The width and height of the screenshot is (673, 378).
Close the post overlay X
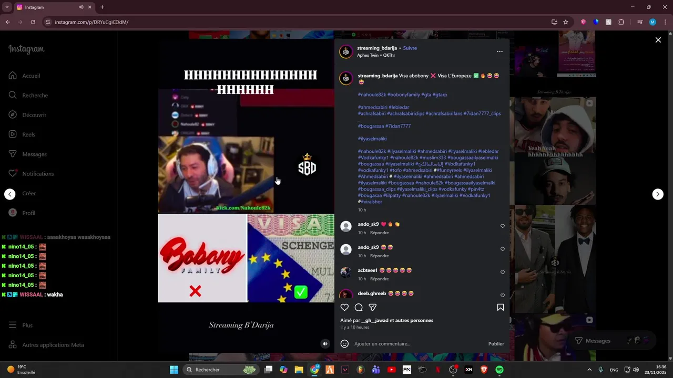658,40
